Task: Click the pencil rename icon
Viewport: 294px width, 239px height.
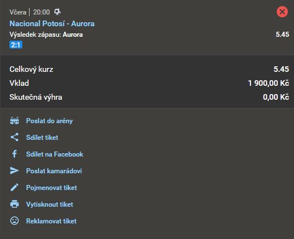Action: [x=15, y=187]
